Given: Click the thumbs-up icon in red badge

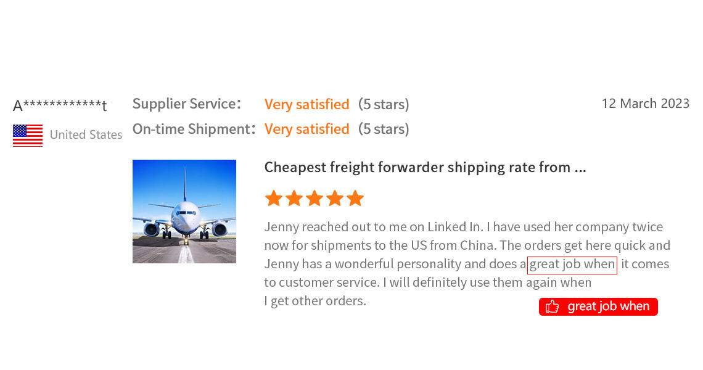Looking at the screenshot, I should 553,306.
